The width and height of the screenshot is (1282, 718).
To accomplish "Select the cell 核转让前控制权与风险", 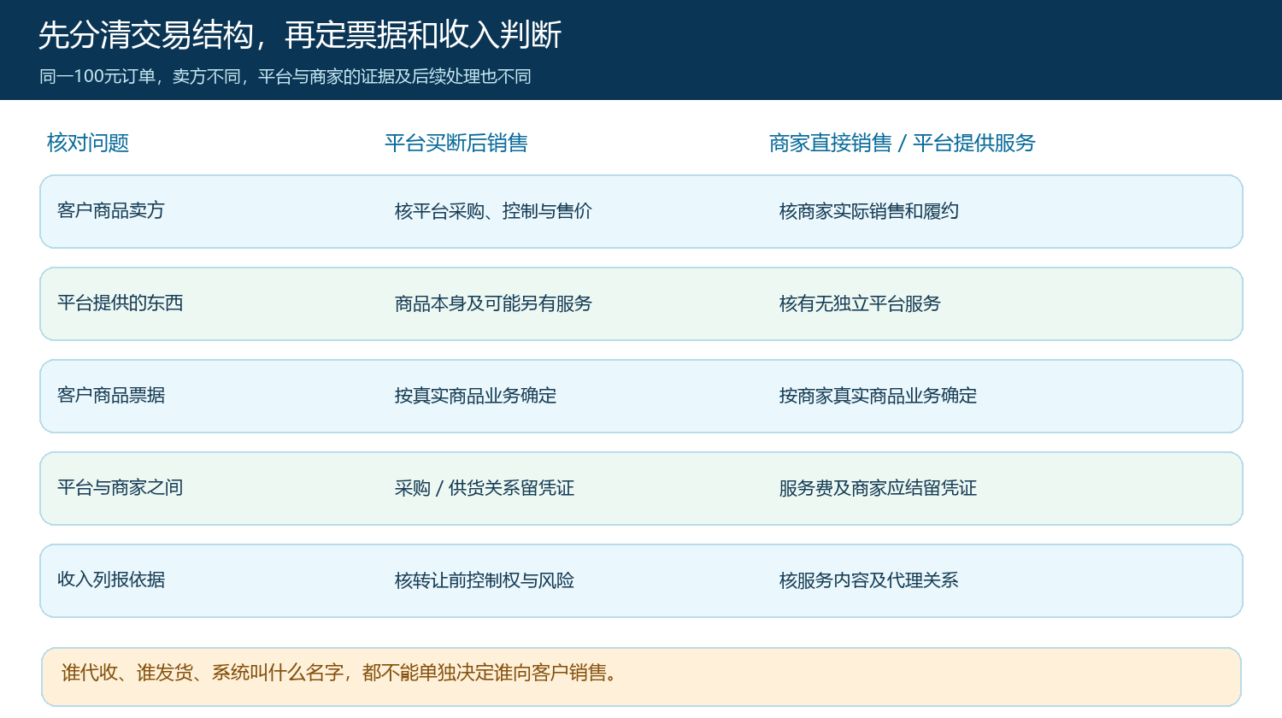I will tap(485, 580).
